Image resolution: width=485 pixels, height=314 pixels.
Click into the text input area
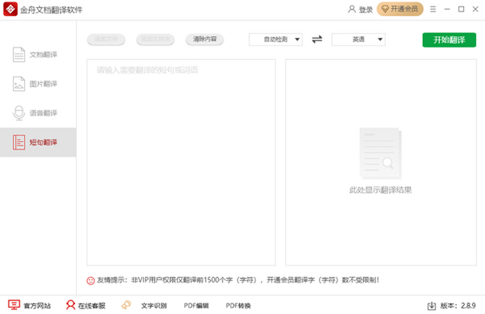pos(181,161)
